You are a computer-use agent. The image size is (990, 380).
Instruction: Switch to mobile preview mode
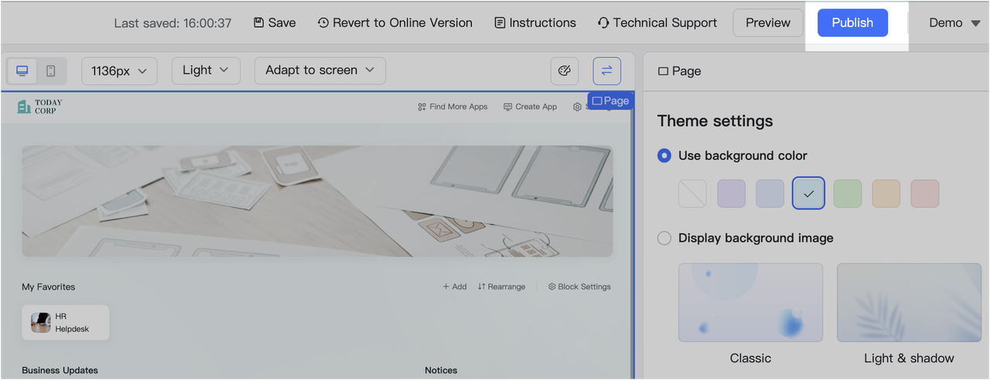(50, 71)
